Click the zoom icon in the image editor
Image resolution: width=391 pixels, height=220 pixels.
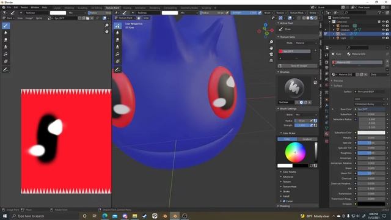point(107,25)
